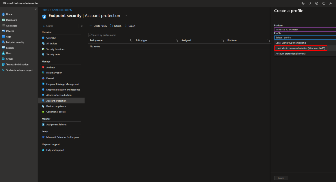
Task: Open Attack surface reduction
Action: (59, 95)
